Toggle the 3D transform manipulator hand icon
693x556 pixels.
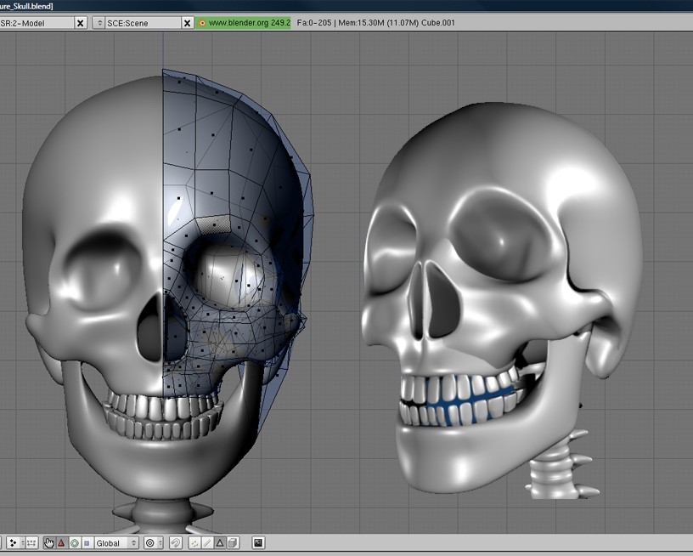click(49, 542)
